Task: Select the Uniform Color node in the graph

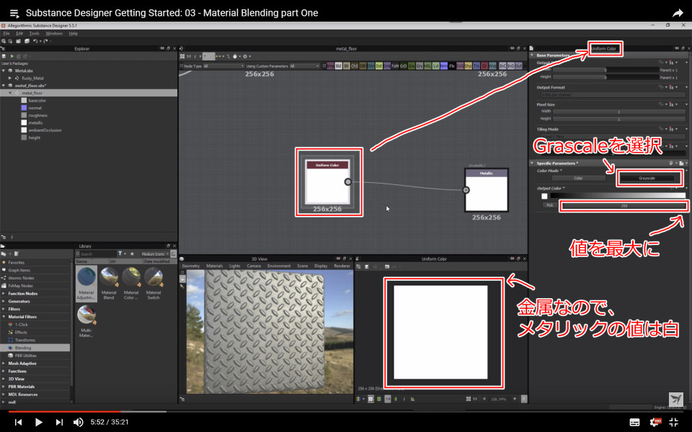Action: pyautogui.click(x=327, y=182)
